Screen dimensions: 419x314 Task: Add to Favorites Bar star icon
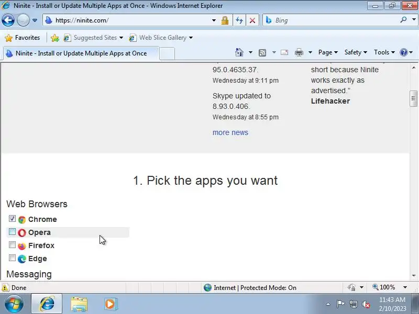click(55, 38)
